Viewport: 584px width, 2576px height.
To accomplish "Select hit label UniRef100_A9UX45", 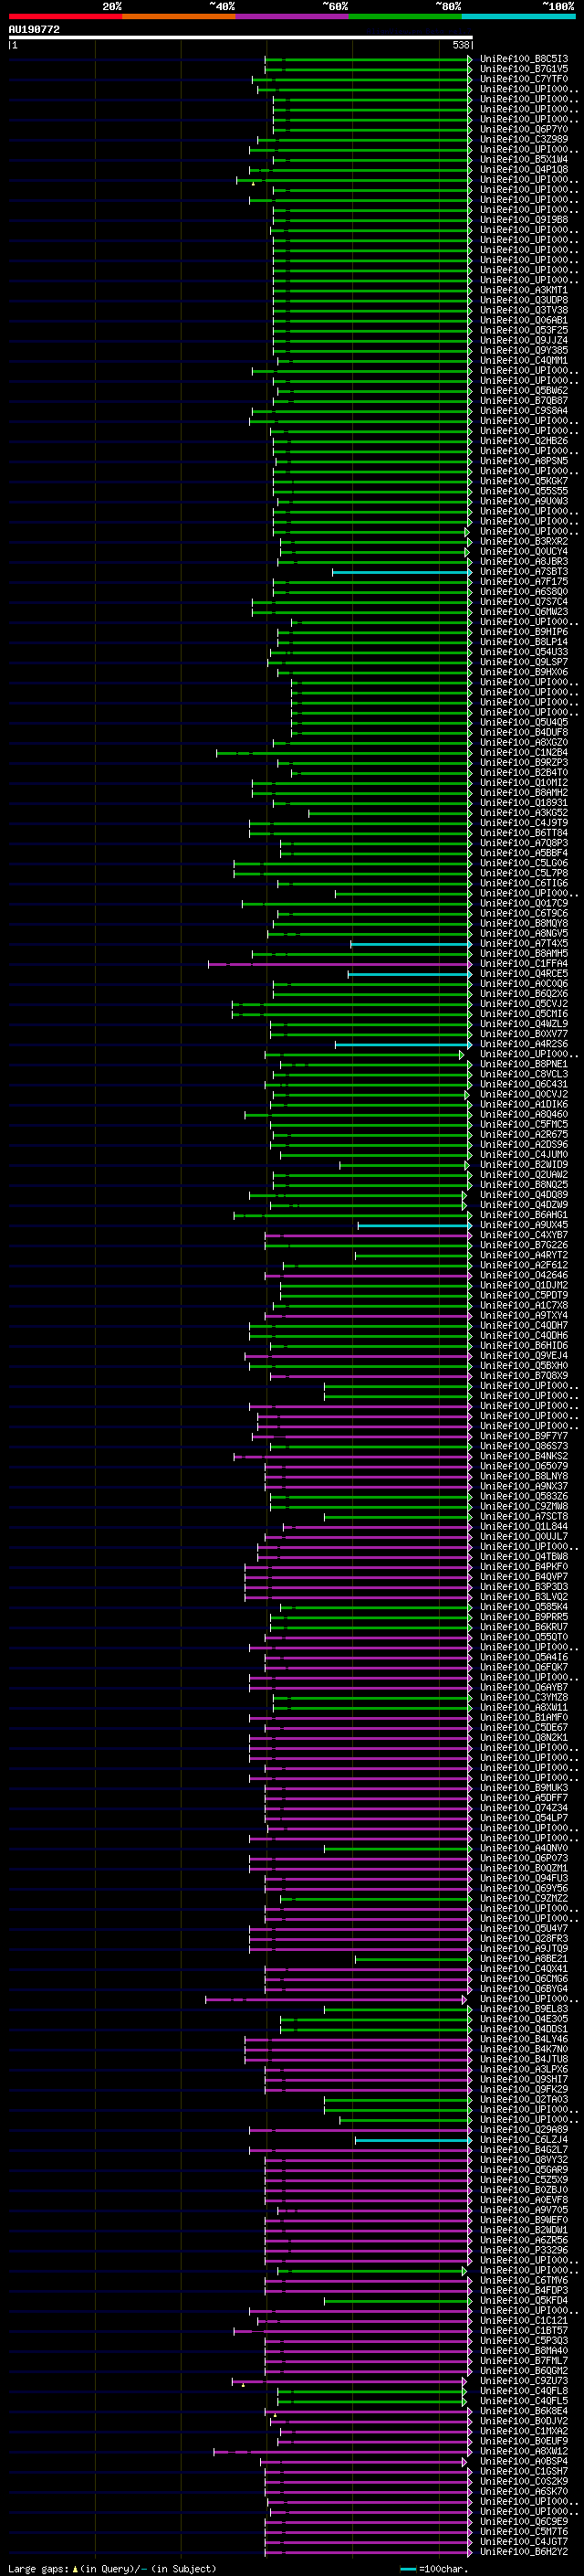I will pyautogui.click(x=524, y=1225).
